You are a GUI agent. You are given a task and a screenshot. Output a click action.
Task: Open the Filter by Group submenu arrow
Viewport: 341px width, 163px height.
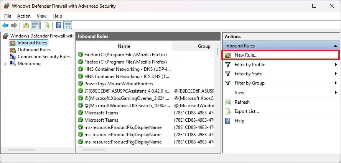coord(336,83)
